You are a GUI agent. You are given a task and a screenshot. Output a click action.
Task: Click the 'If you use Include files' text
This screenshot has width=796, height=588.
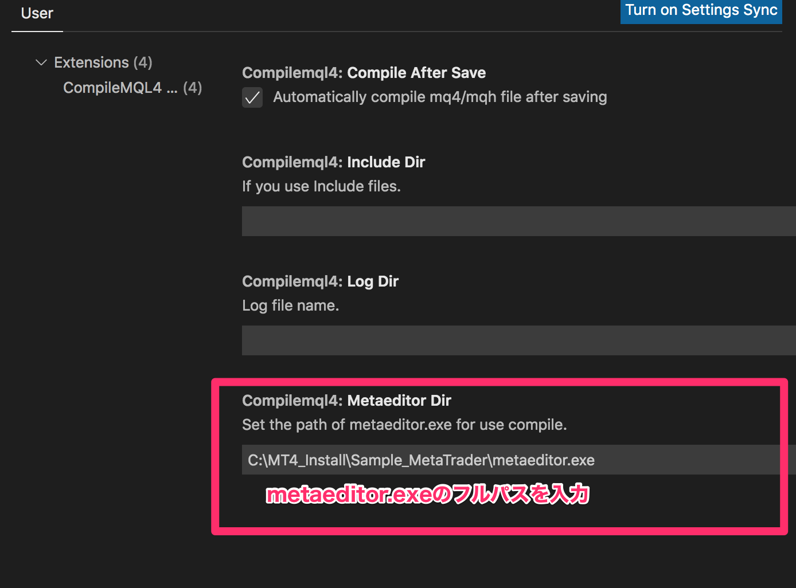pyautogui.click(x=321, y=186)
